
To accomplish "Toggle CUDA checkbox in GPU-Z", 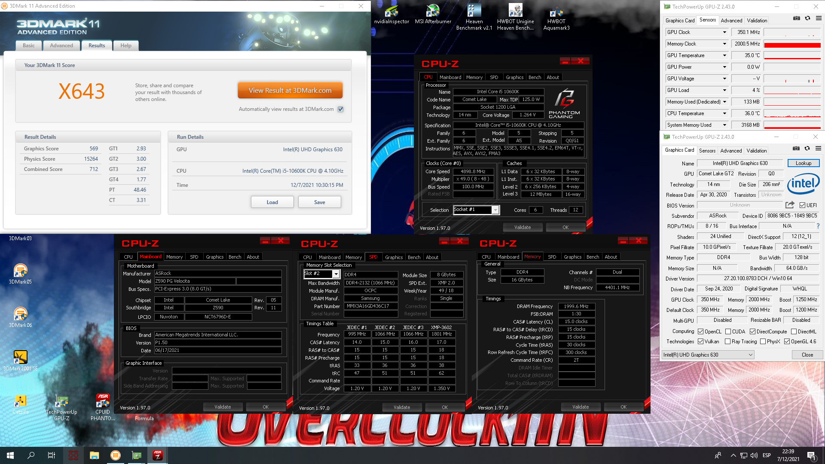I will pyautogui.click(x=728, y=332).
